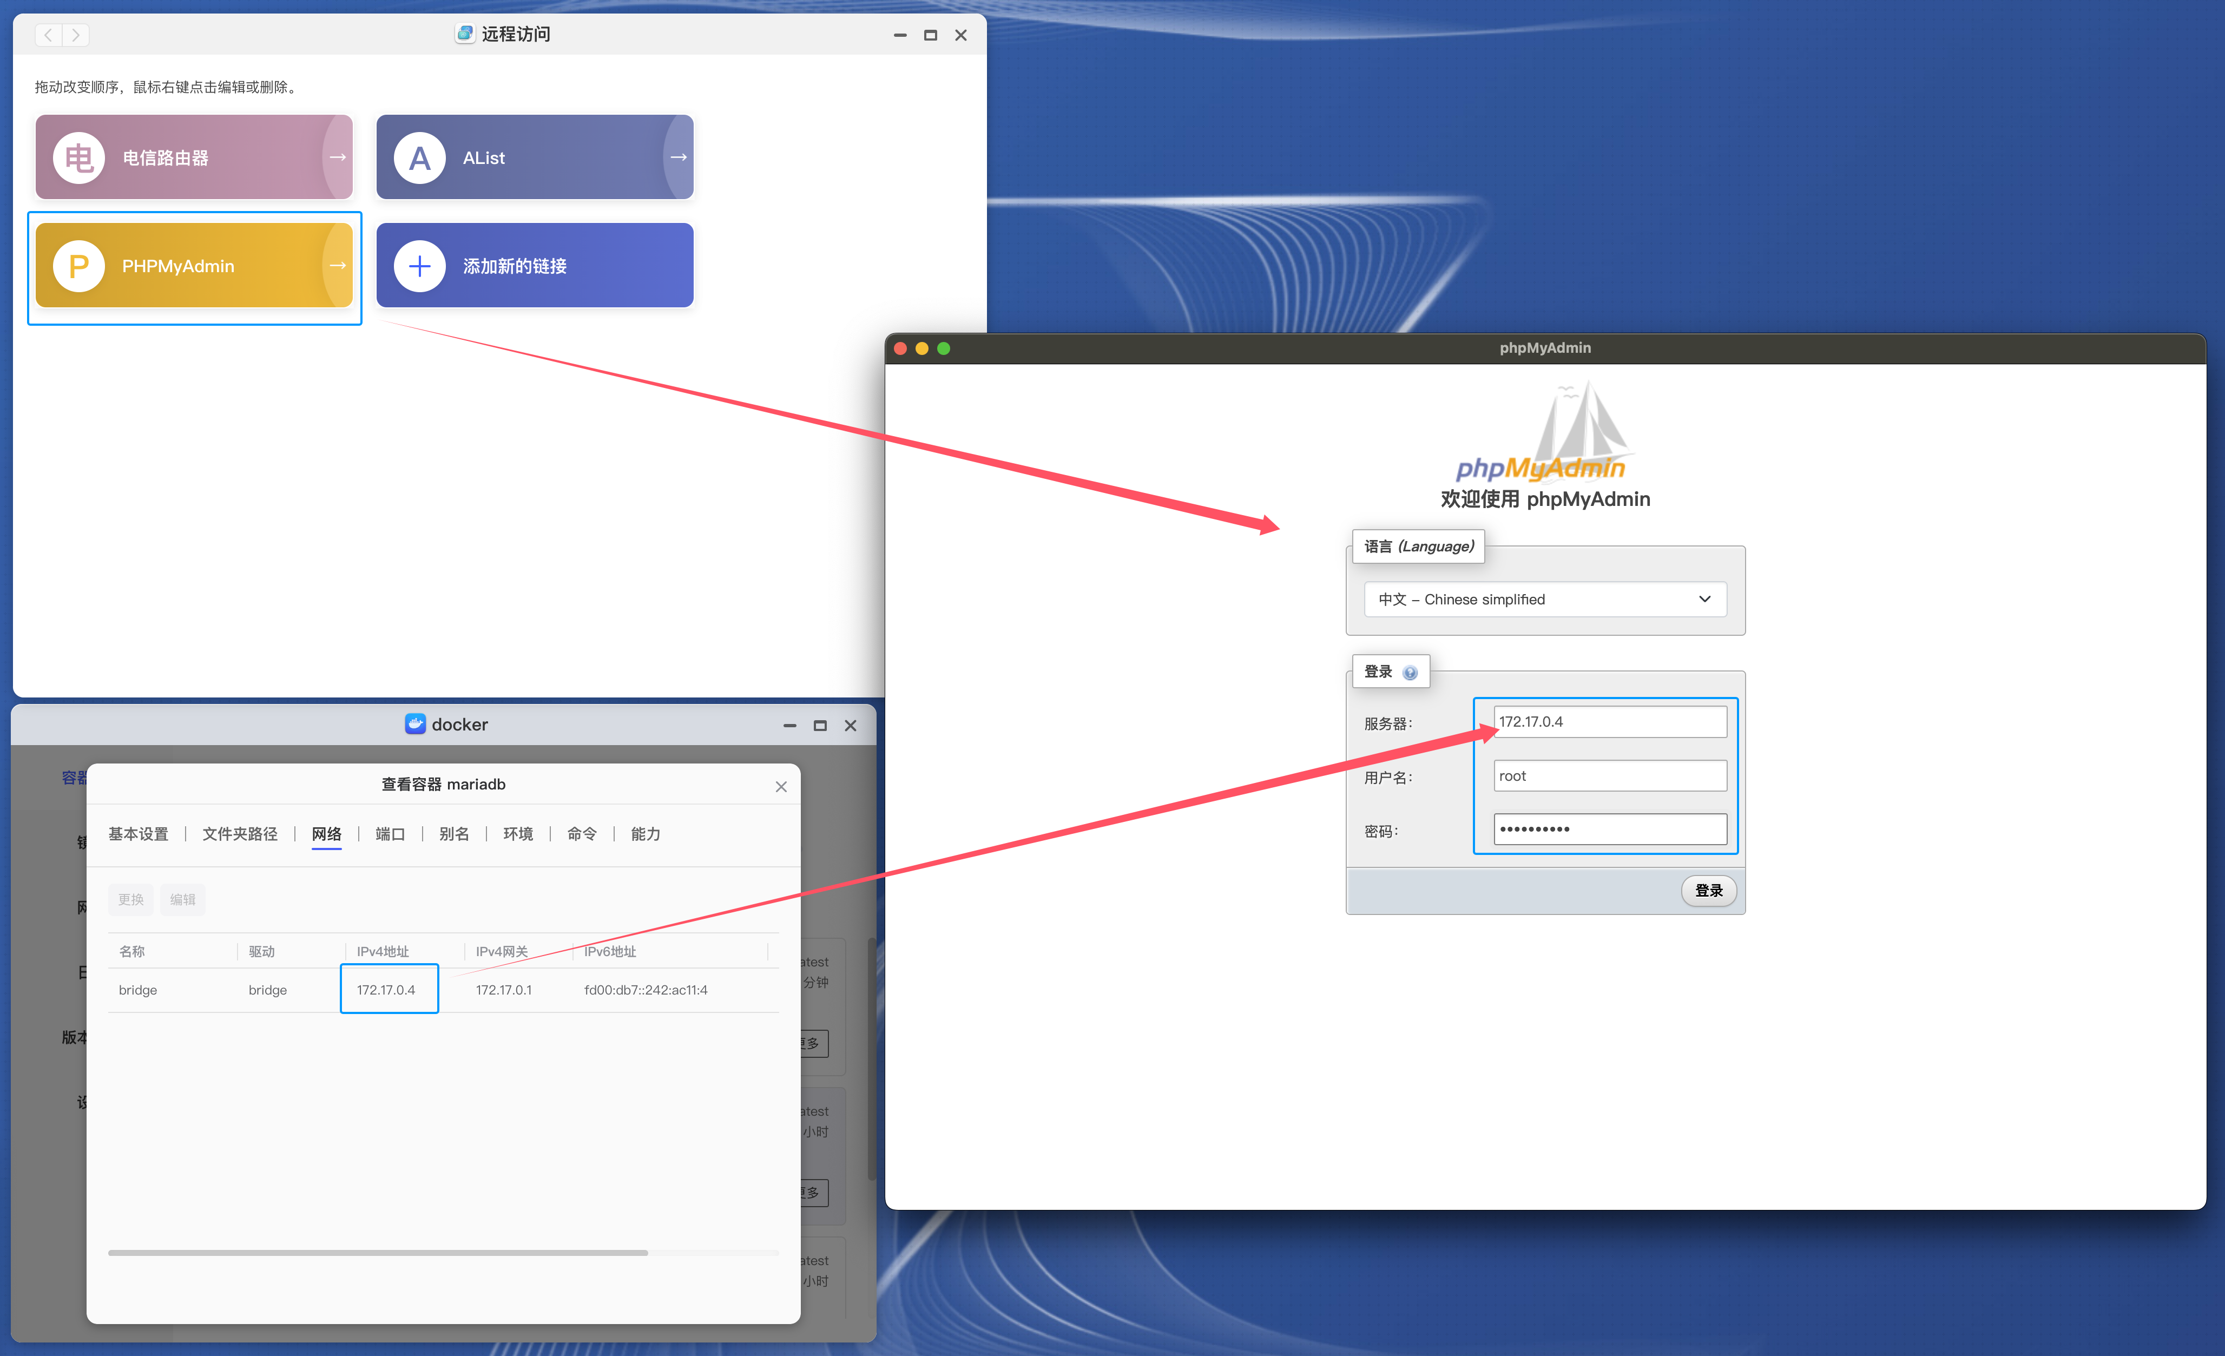This screenshot has height=1356, width=2225.
Task: Click the horizontal scrollbar in mariadb dialog
Action: pyautogui.click(x=378, y=1252)
